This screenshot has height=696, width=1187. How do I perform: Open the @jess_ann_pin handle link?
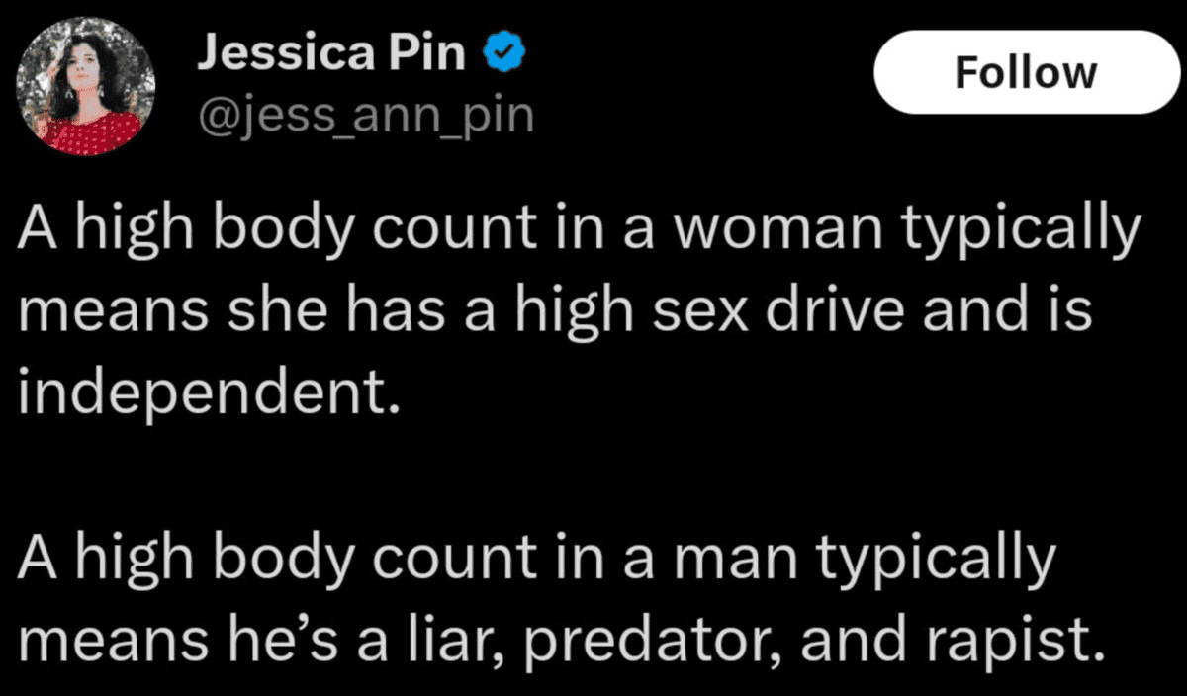click(x=365, y=116)
